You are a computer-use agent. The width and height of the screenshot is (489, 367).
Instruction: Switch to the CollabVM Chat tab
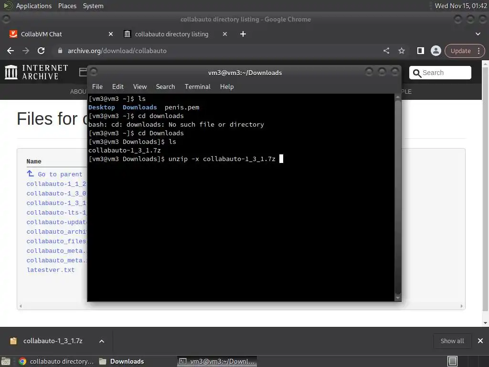tap(41, 34)
